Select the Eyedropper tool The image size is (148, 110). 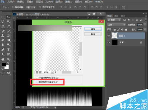pyautogui.click(x=9, y=26)
